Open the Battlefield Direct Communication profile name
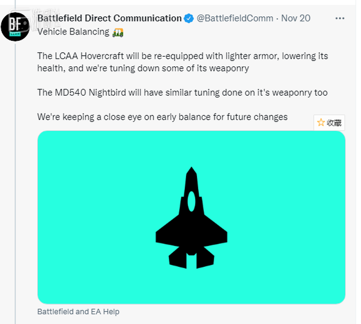 click(x=109, y=19)
